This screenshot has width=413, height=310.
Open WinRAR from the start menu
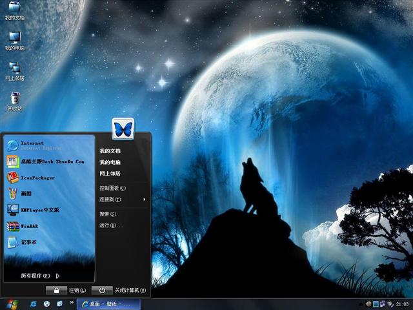pos(50,226)
